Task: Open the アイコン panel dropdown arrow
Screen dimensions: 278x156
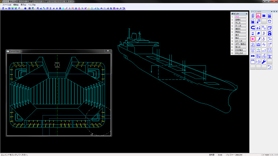Action: click(272, 12)
